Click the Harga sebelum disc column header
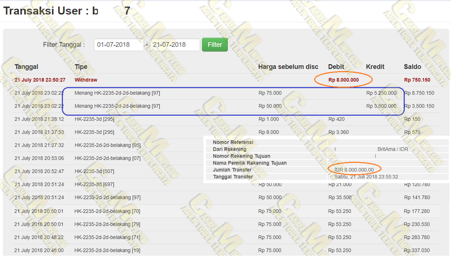 [x=288, y=67]
